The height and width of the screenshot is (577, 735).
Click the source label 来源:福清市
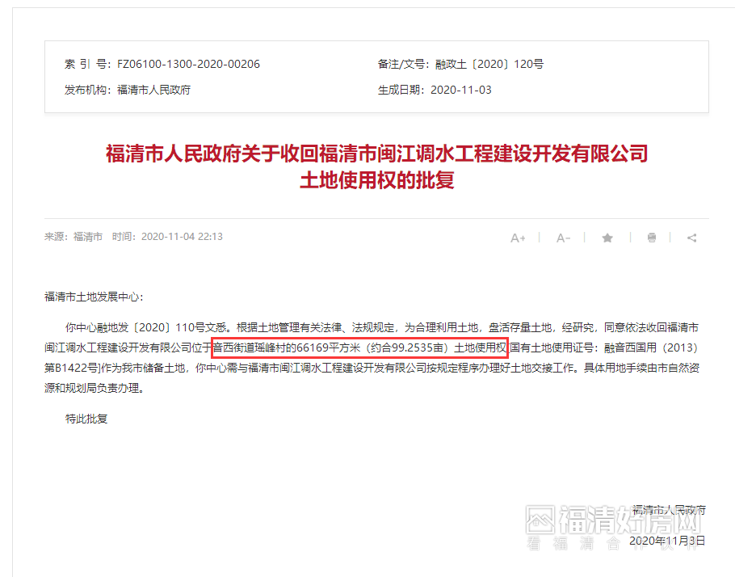click(73, 237)
